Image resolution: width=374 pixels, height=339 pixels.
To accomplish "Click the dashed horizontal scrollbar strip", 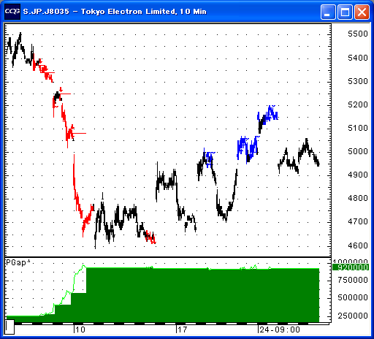I will point(168,324).
